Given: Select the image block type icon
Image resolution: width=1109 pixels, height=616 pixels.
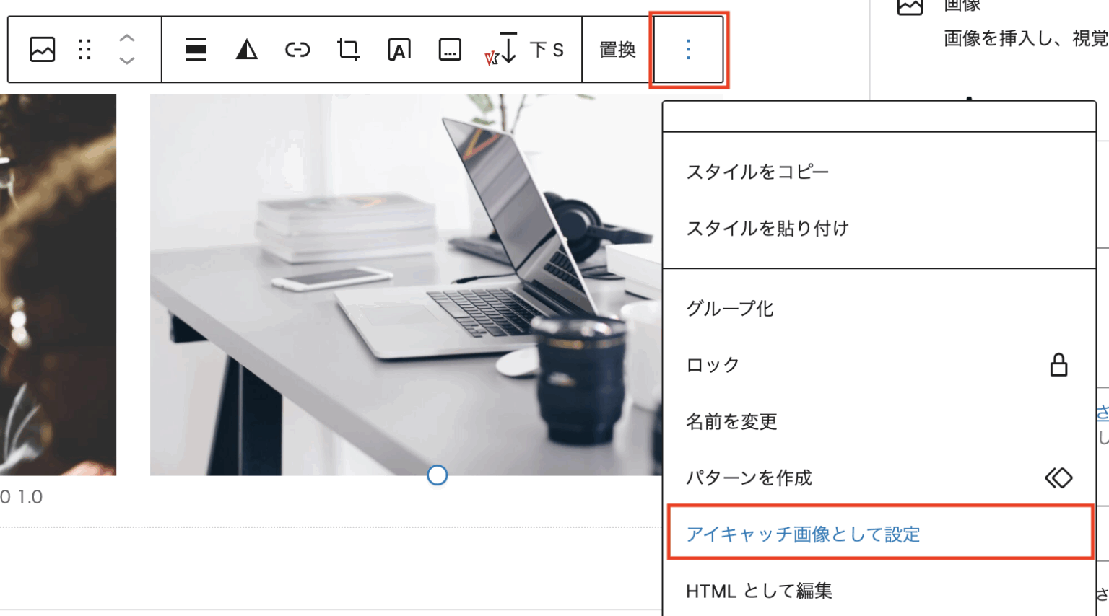Looking at the screenshot, I should tap(41, 49).
